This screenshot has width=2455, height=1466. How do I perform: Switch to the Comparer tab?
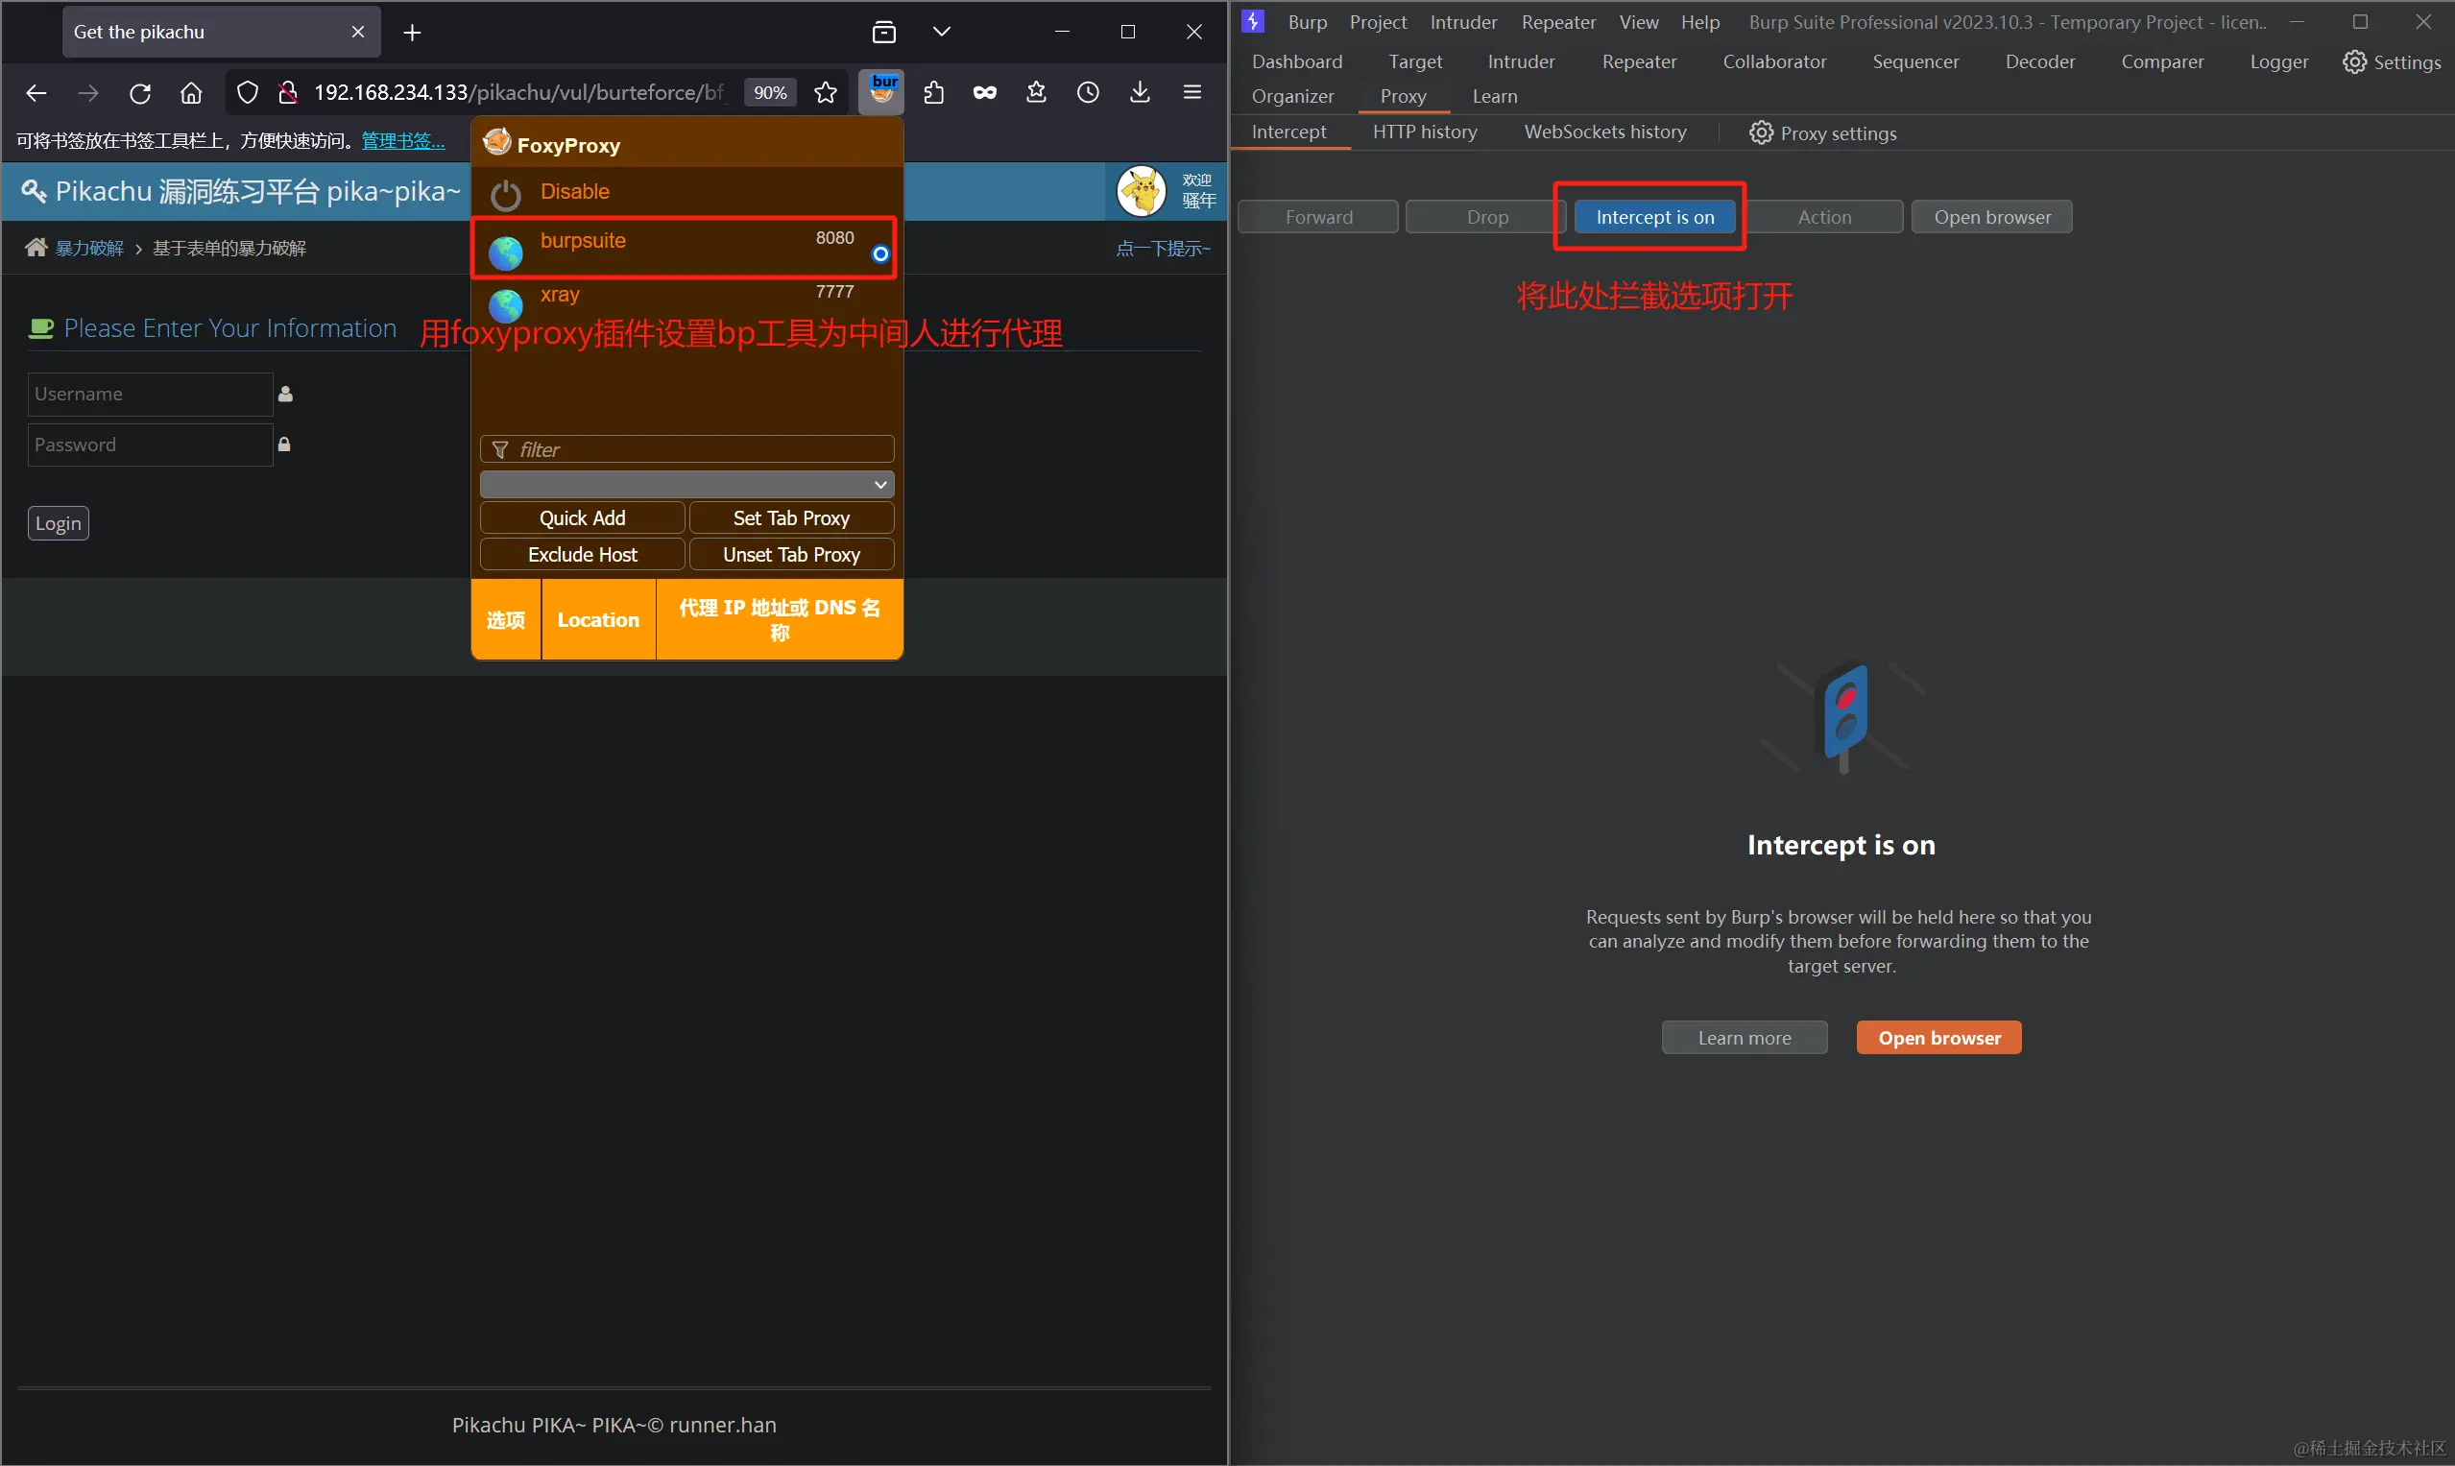point(2162,61)
